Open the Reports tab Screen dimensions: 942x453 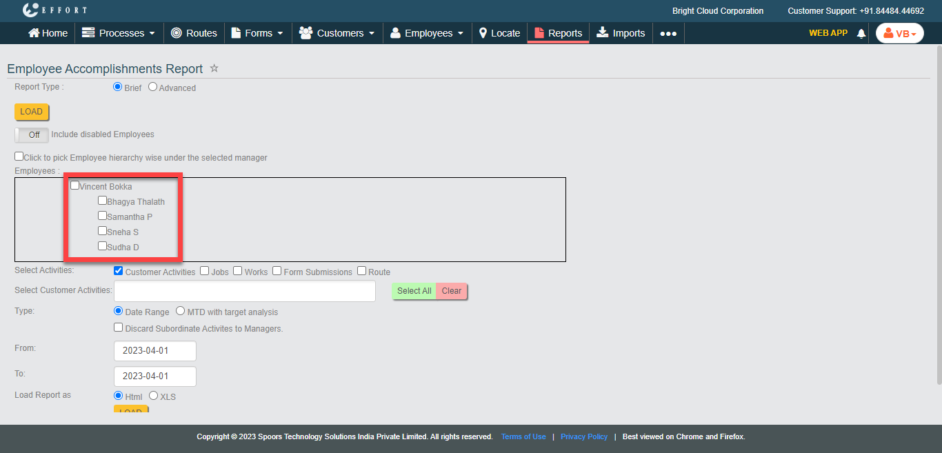click(558, 33)
